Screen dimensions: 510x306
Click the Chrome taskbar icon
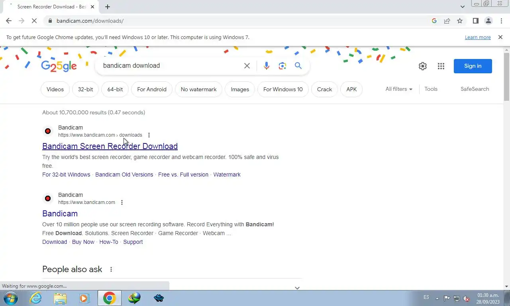click(109, 298)
